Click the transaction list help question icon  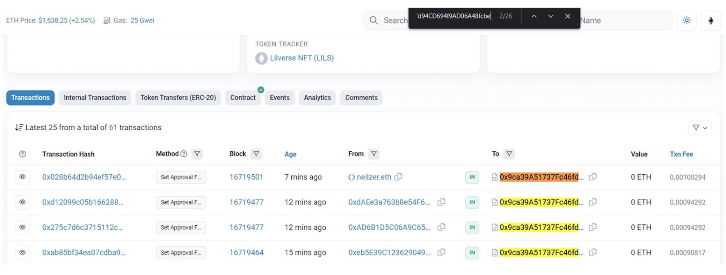(x=22, y=154)
